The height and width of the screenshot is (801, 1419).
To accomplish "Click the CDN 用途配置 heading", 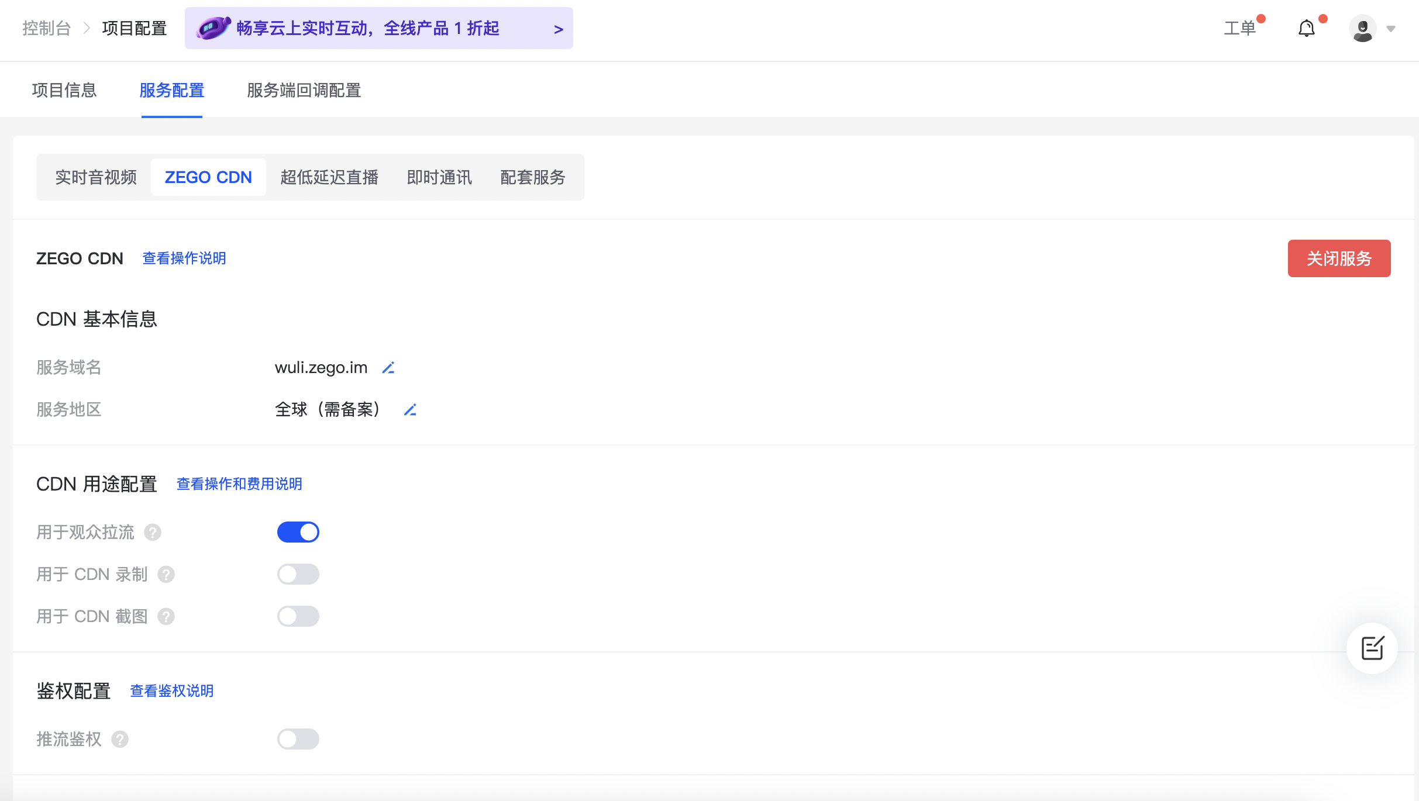I will [97, 484].
